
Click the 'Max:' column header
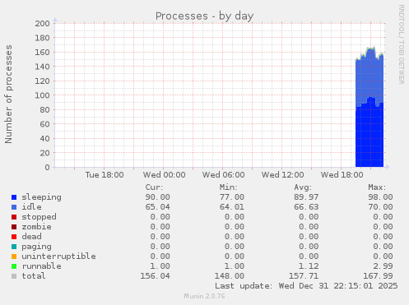[377, 187]
